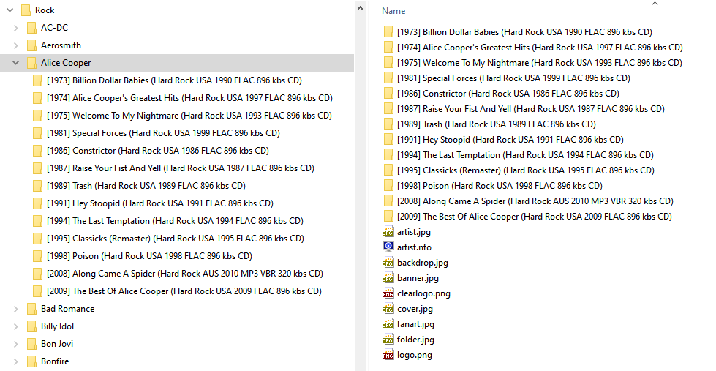This screenshot has width=716, height=371.
Task: Select the clearlogo.png file icon
Action: click(388, 293)
